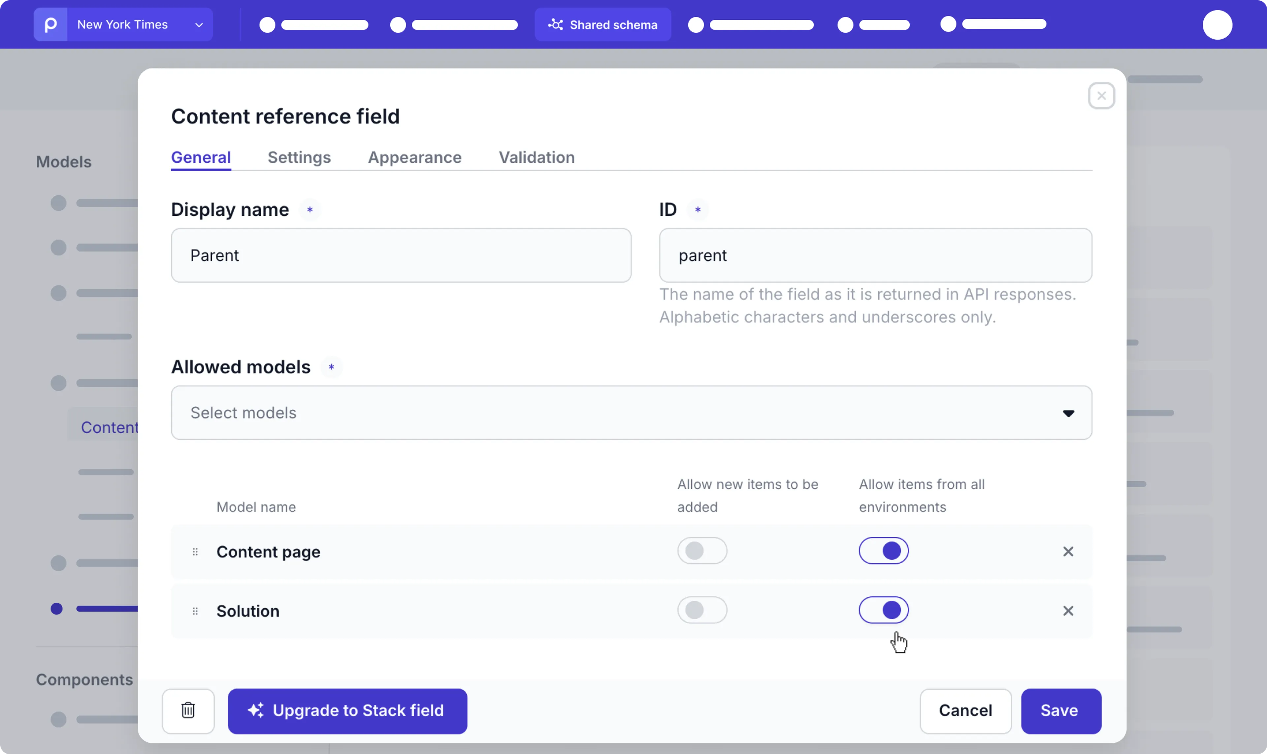Click the project logo icon top-left
Image resolution: width=1267 pixels, height=754 pixels.
pyautogui.click(x=50, y=24)
